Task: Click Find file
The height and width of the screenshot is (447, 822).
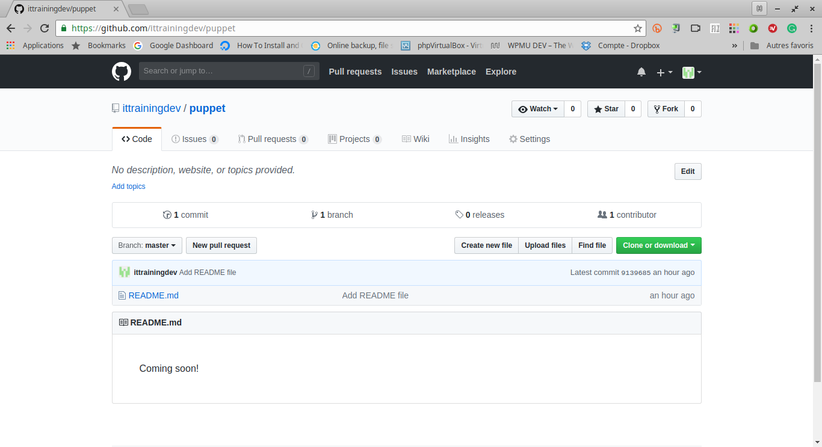Action: click(x=592, y=245)
